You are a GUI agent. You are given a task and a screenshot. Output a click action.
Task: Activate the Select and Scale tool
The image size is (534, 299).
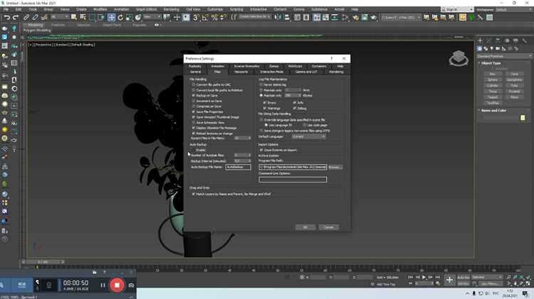click(129, 17)
